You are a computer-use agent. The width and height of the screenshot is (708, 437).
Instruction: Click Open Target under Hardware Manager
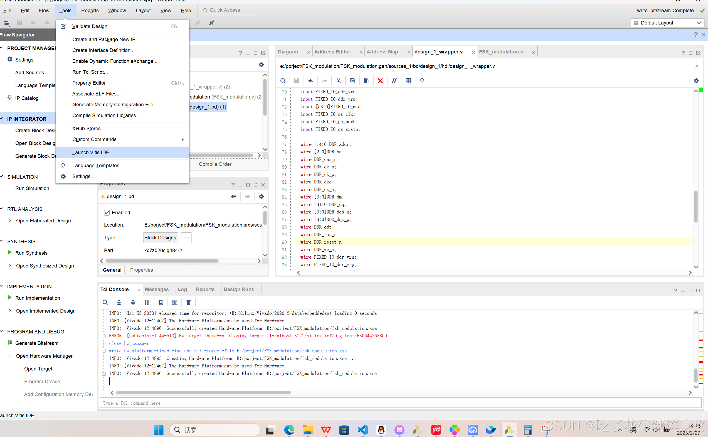(38, 369)
